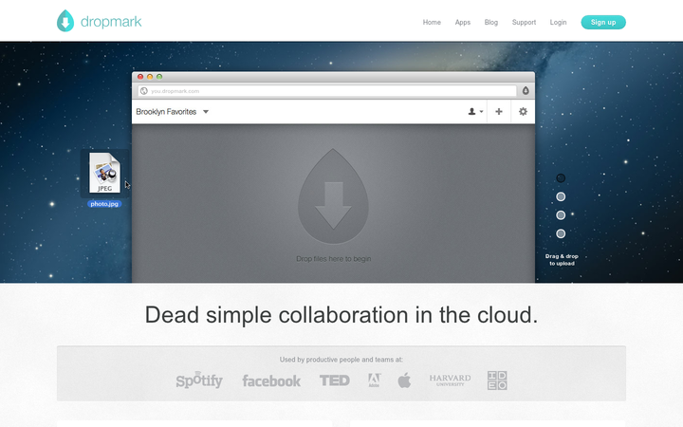Image resolution: width=683 pixels, height=427 pixels.
Task: Click the plus add item icon
Action: point(499,112)
